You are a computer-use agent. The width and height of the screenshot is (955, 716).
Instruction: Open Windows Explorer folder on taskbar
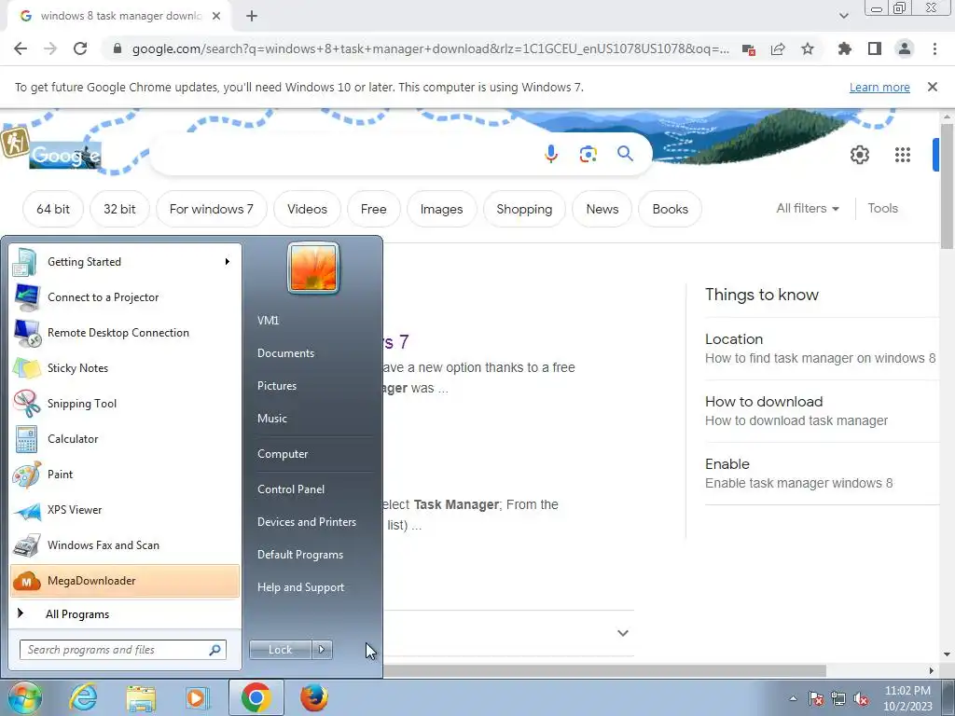coord(141,698)
